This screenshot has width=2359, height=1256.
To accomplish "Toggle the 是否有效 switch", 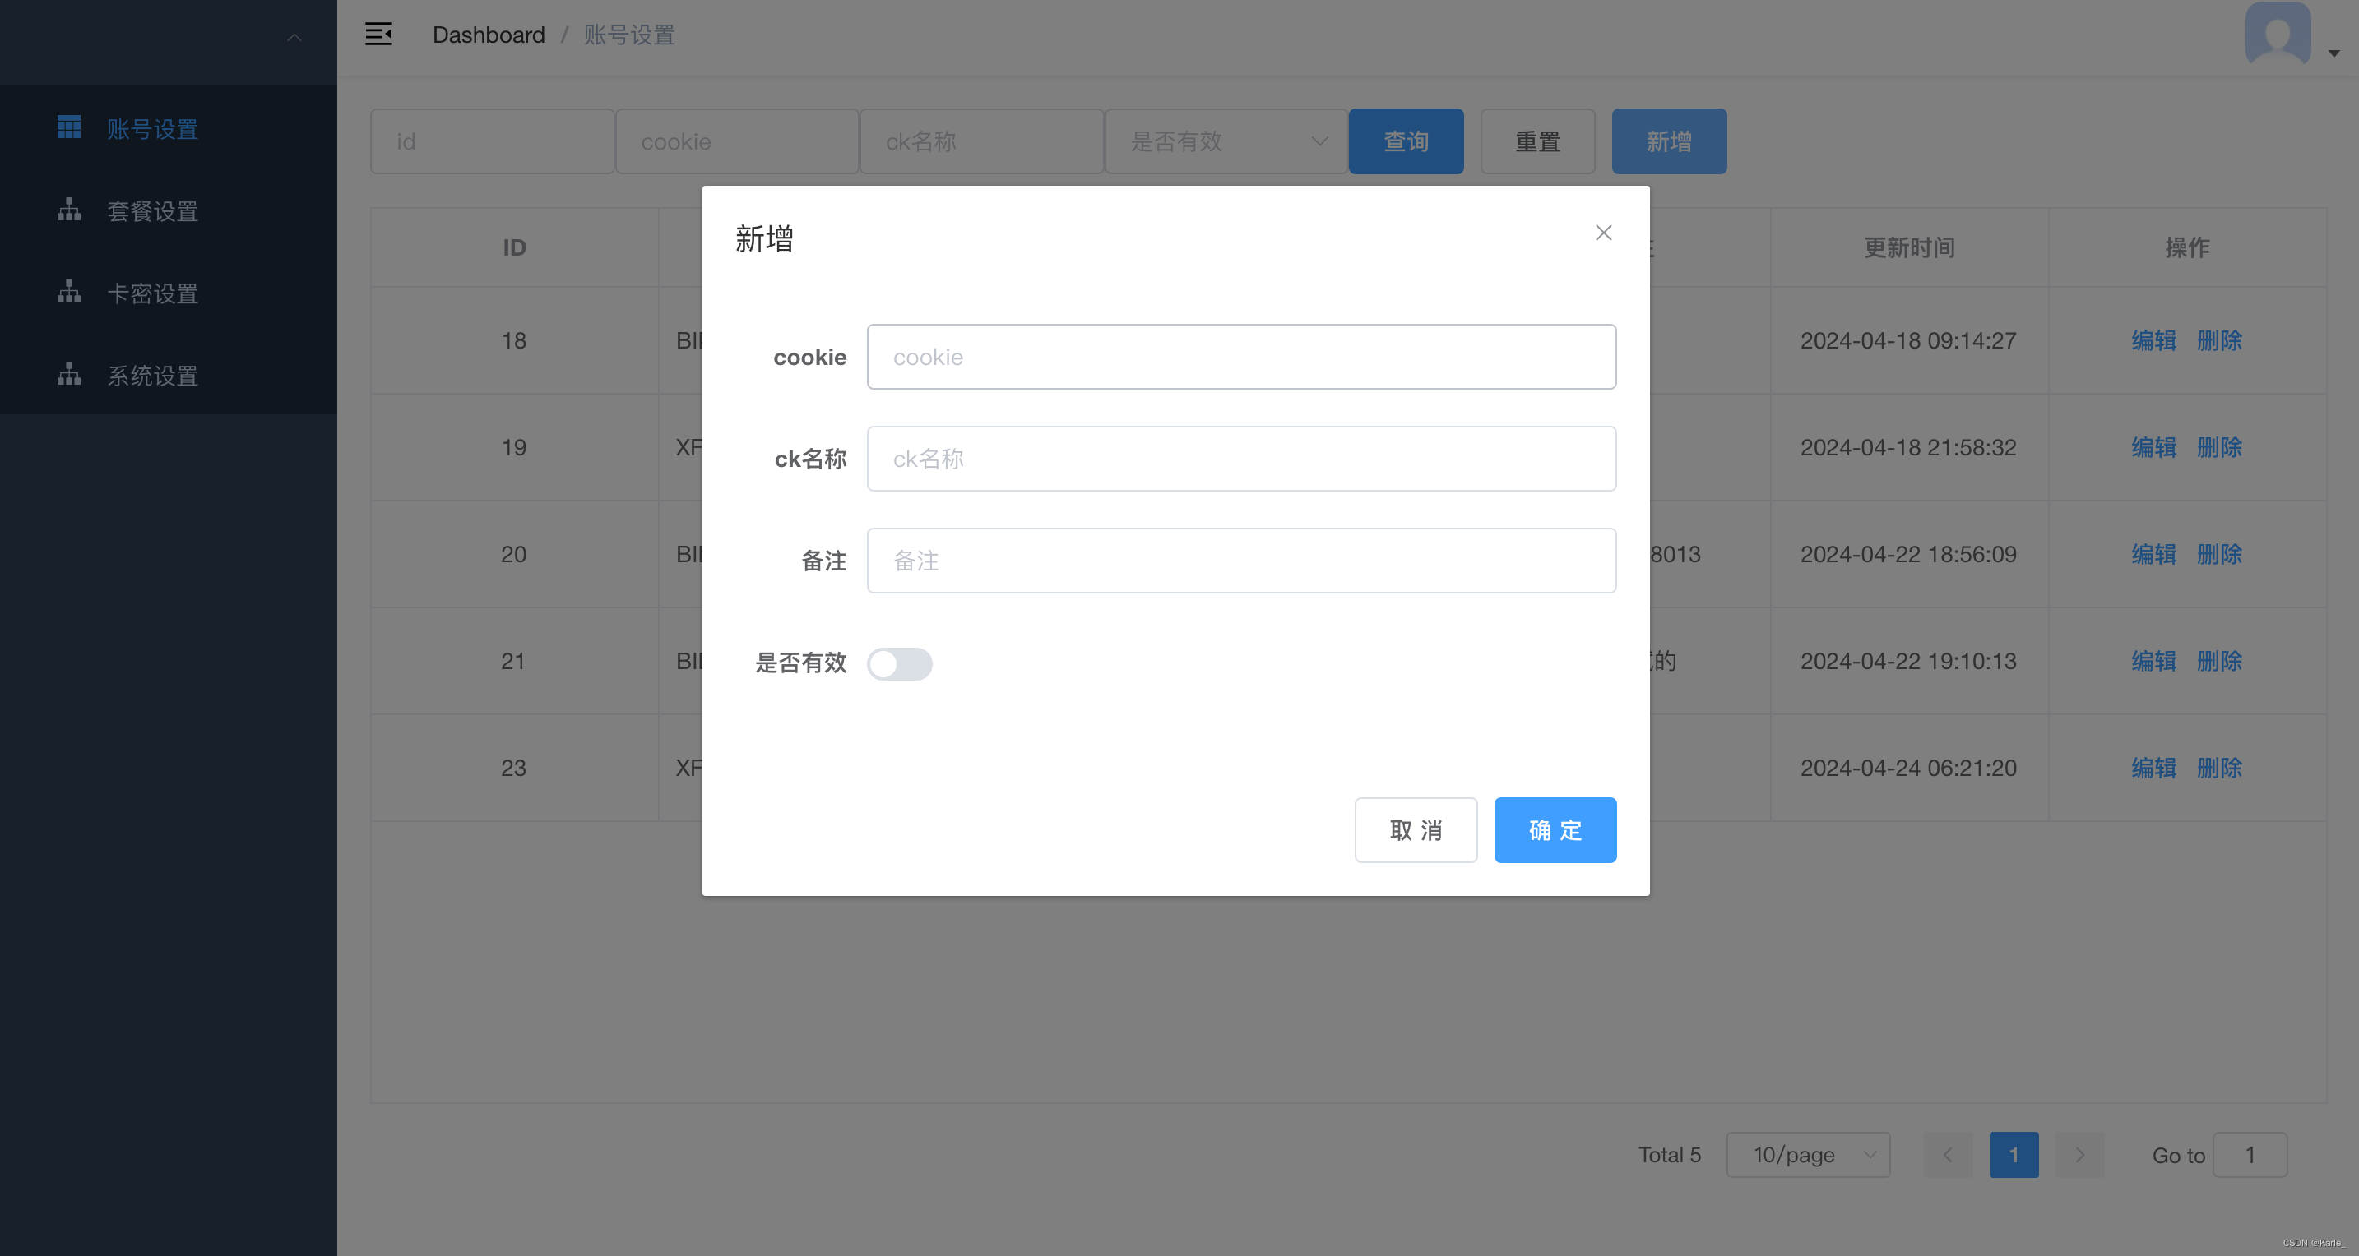I will [899, 663].
